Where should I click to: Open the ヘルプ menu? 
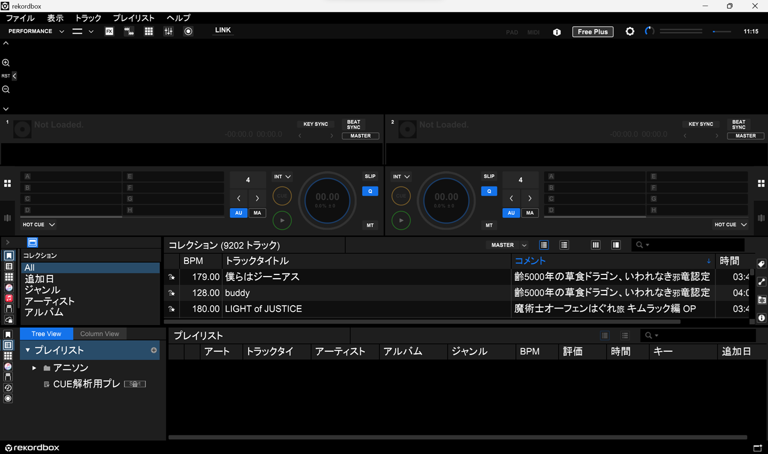(x=178, y=18)
